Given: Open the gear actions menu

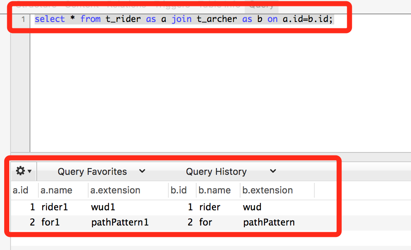Looking at the screenshot, I should pos(24,171).
